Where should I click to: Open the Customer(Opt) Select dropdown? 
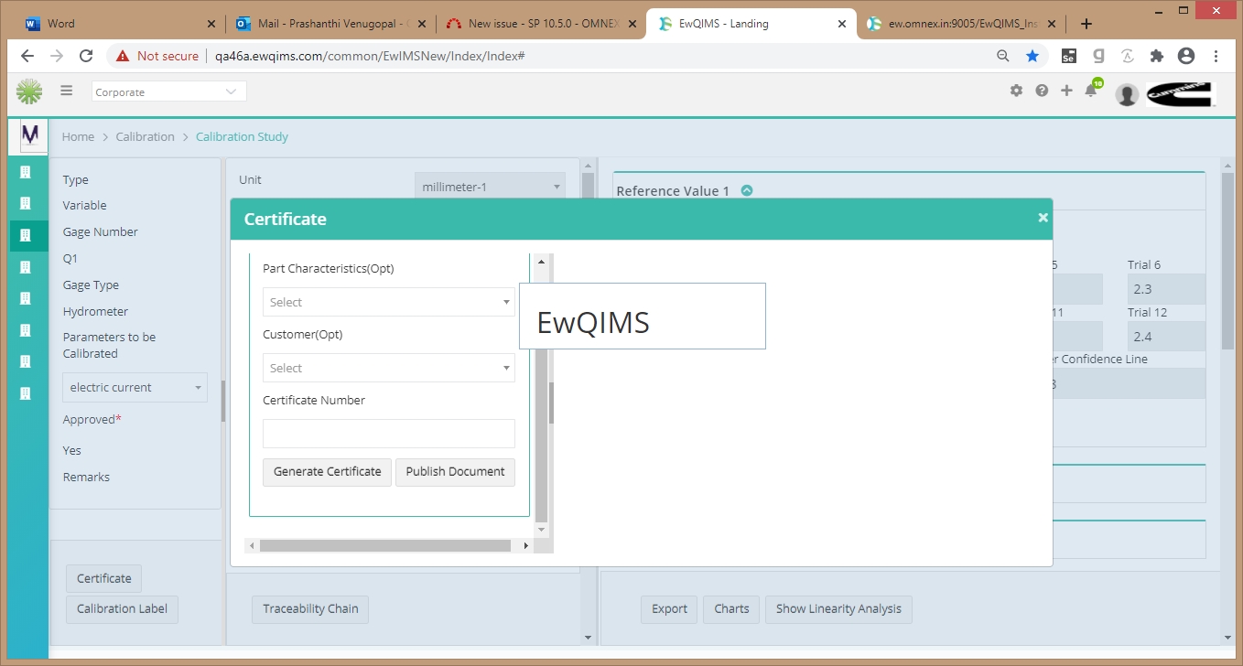389,368
